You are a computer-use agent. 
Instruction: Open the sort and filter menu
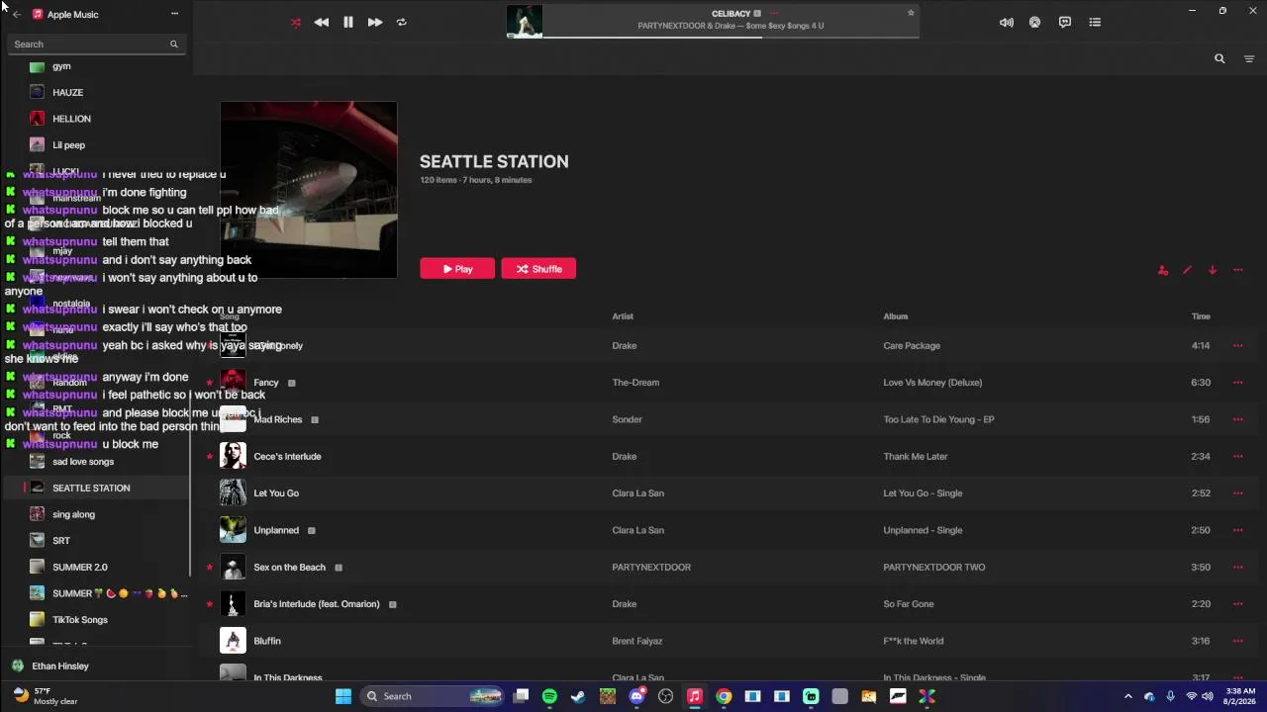(1248, 58)
